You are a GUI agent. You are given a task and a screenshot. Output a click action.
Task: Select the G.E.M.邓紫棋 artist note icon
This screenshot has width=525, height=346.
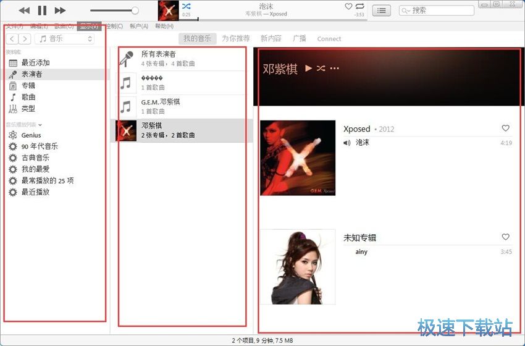tap(126, 106)
